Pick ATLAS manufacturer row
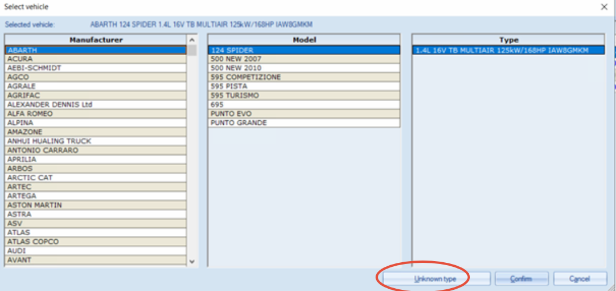 click(96, 232)
